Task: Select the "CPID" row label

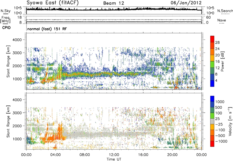Action: (6, 28)
